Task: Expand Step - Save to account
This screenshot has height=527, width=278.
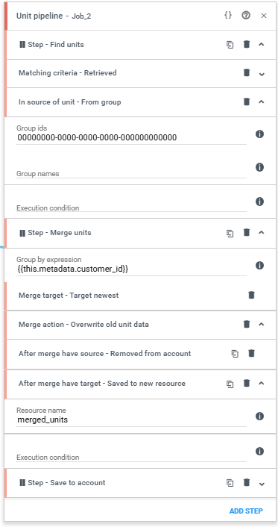Action: [262, 484]
